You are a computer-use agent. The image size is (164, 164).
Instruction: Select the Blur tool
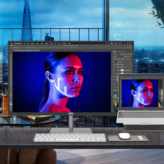tap(11, 82)
